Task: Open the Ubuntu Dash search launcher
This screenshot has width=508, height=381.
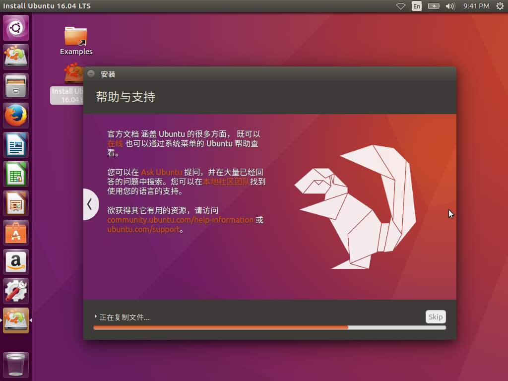Action: pyautogui.click(x=16, y=28)
